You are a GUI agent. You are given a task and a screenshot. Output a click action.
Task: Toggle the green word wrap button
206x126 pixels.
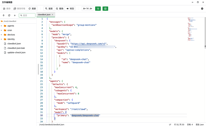[98, 9]
